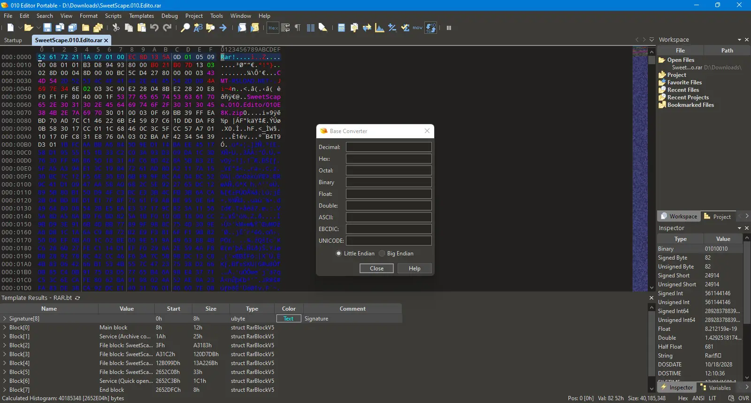Open the Templates menu

(x=141, y=16)
